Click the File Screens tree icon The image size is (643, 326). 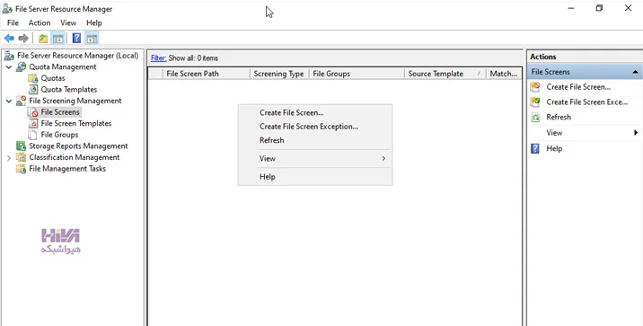tap(33, 112)
